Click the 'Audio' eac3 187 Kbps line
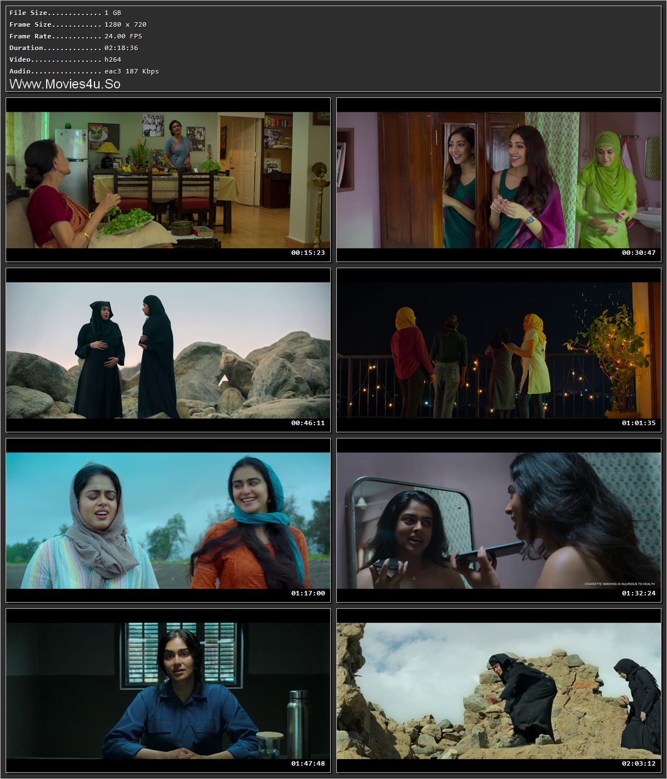Screen dimensions: 667x779 coord(84,71)
